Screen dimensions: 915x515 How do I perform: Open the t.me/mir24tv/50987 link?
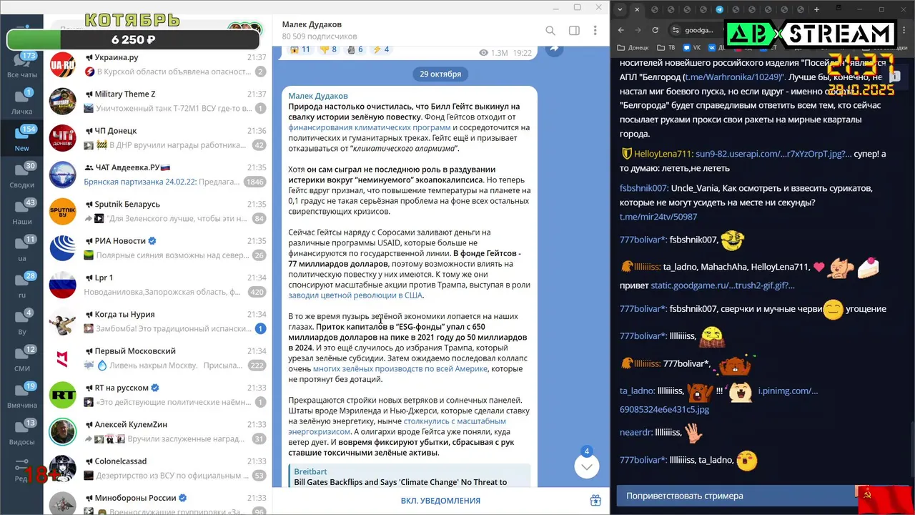coord(658,217)
